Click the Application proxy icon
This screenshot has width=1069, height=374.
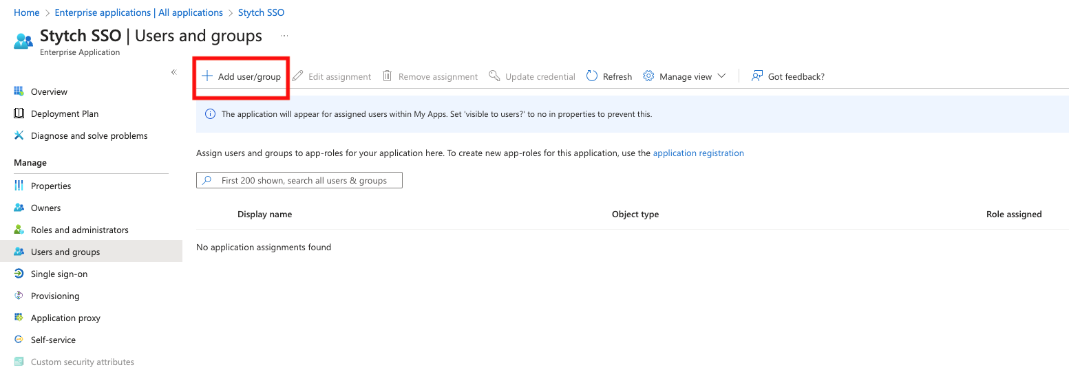click(x=19, y=318)
